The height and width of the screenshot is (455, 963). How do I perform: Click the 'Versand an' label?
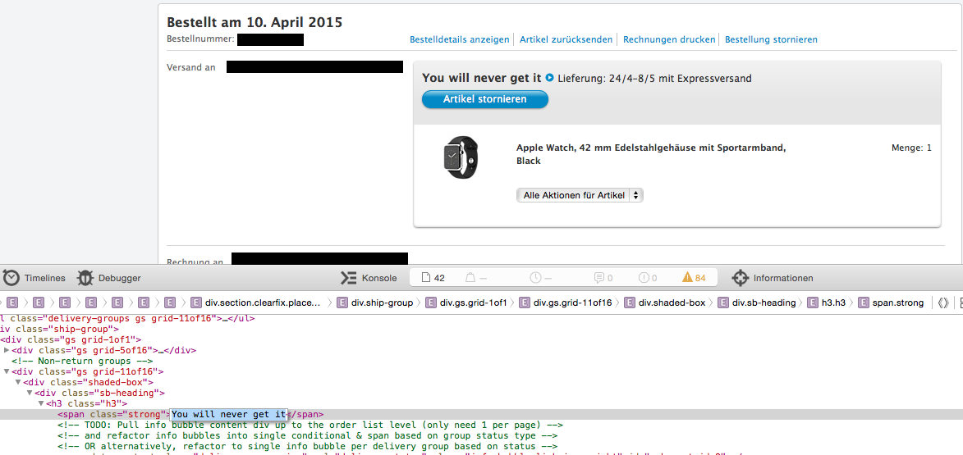click(191, 67)
